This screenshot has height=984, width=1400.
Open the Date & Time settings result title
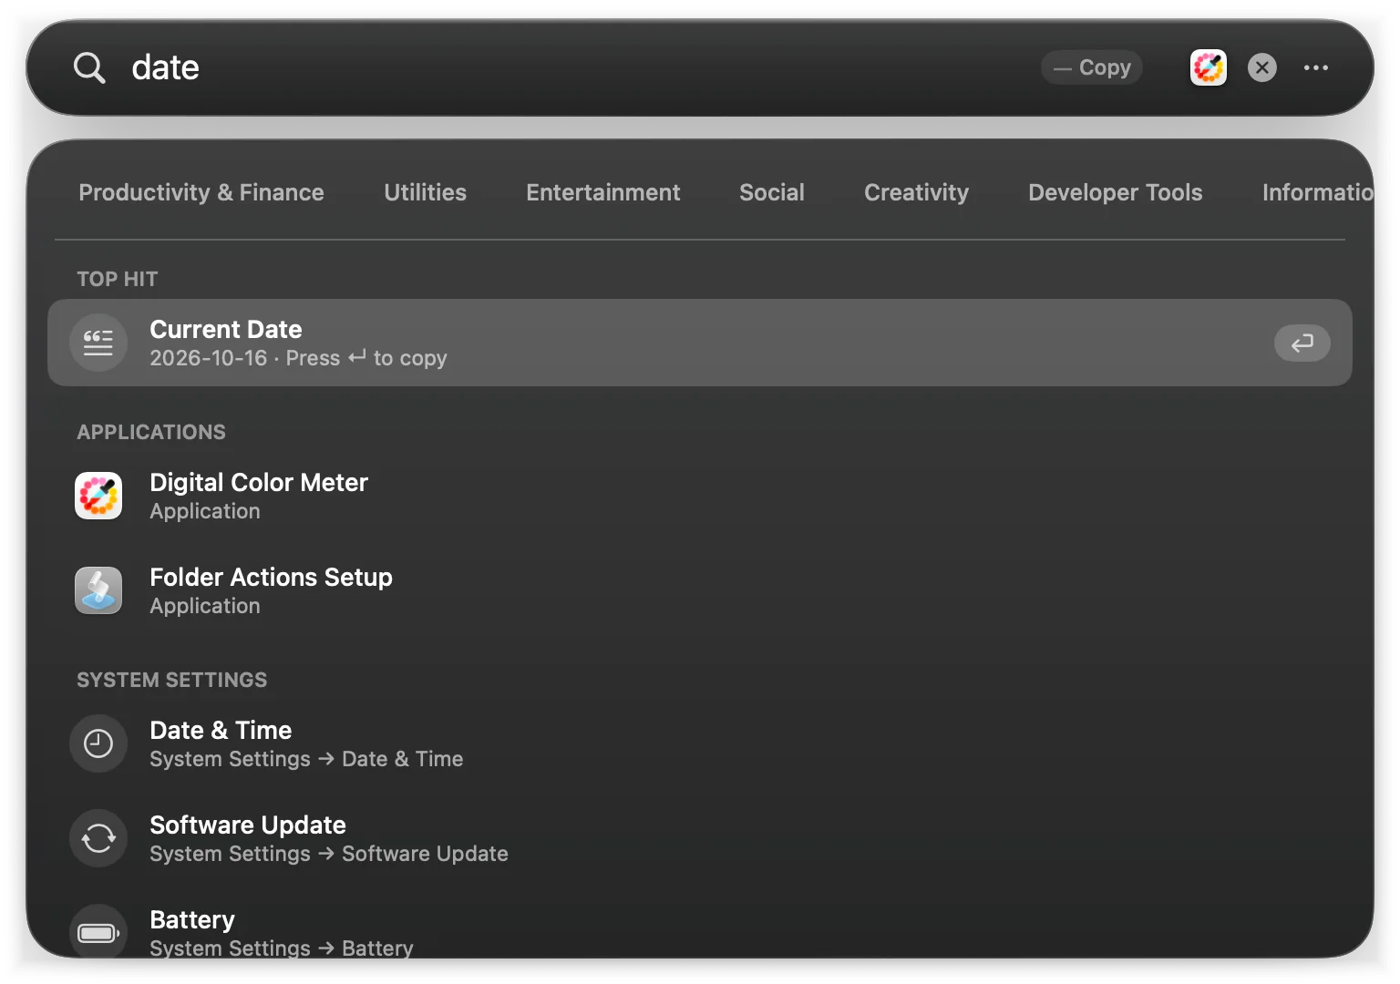coord(221,730)
